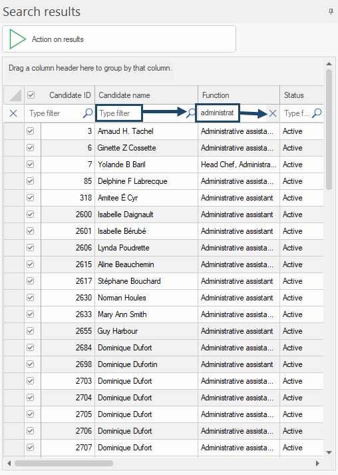338x475 pixels.
Task: Toggle the select-all checkbox in the header
Action: click(31, 95)
